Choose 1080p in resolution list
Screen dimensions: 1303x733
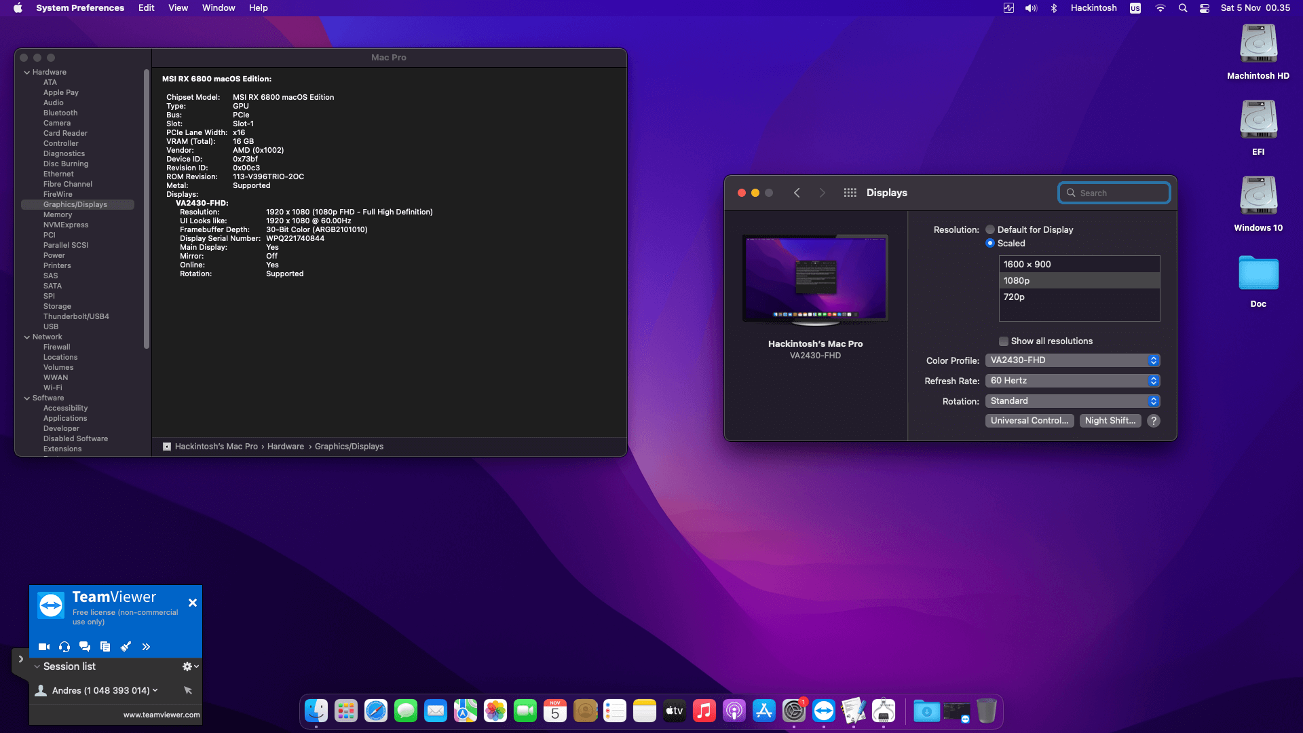pyautogui.click(x=1079, y=280)
